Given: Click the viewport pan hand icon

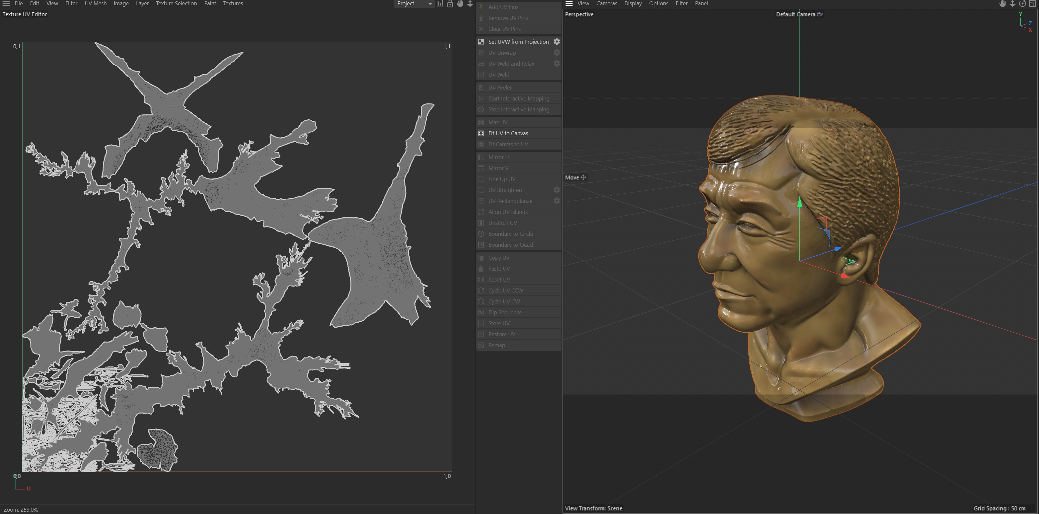Looking at the screenshot, I should click(1002, 4).
